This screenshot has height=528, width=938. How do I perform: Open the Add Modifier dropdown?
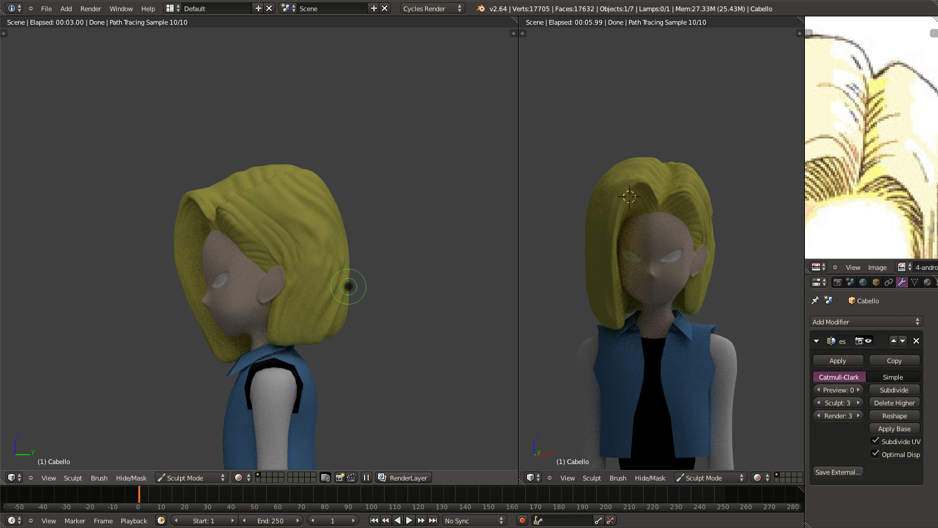866,322
